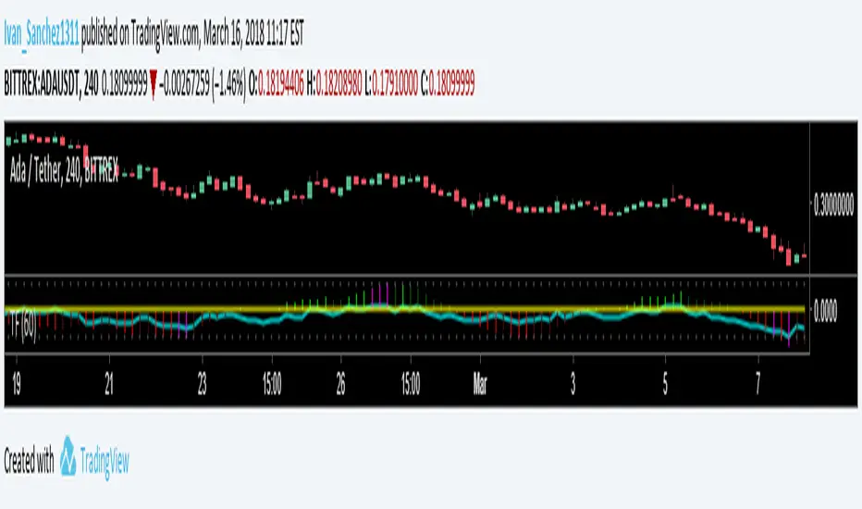Open the TradingView text link in footer
862x509 pixels.
coord(105,461)
